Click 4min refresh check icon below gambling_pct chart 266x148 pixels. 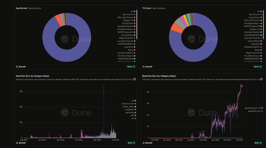point(261,143)
